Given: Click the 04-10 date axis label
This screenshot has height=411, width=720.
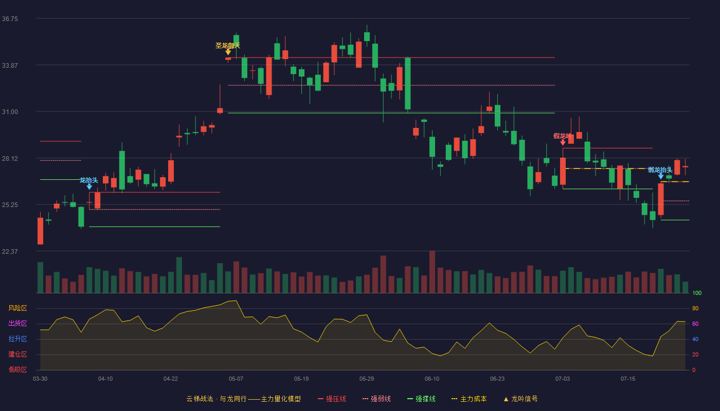Looking at the screenshot, I should point(105,379).
